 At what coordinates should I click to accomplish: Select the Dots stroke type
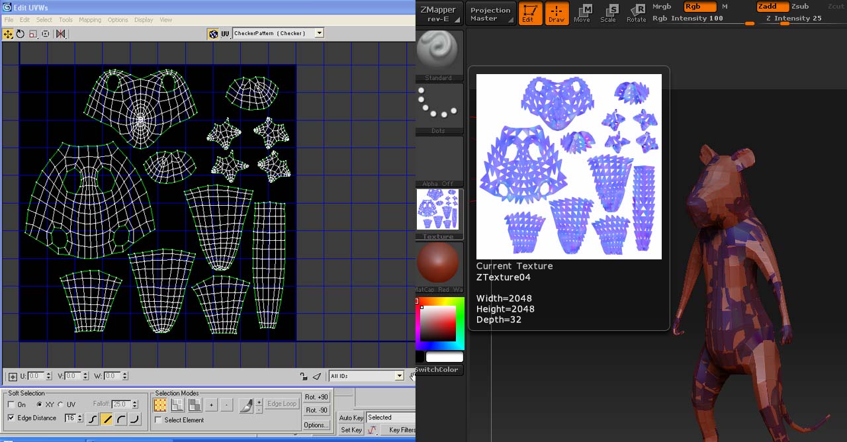coord(439,105)
